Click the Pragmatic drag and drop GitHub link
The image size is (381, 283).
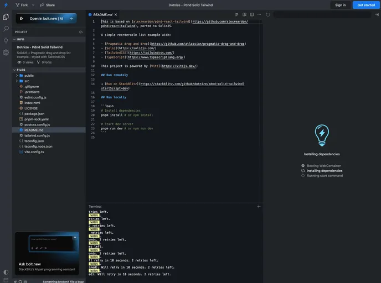tap(198, 44)
